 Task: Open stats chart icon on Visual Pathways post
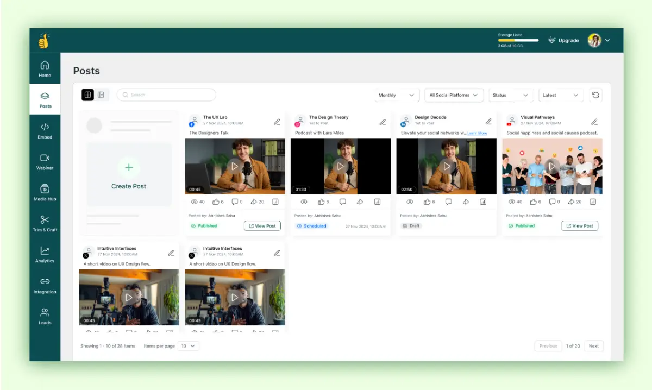tap(593, 202)
